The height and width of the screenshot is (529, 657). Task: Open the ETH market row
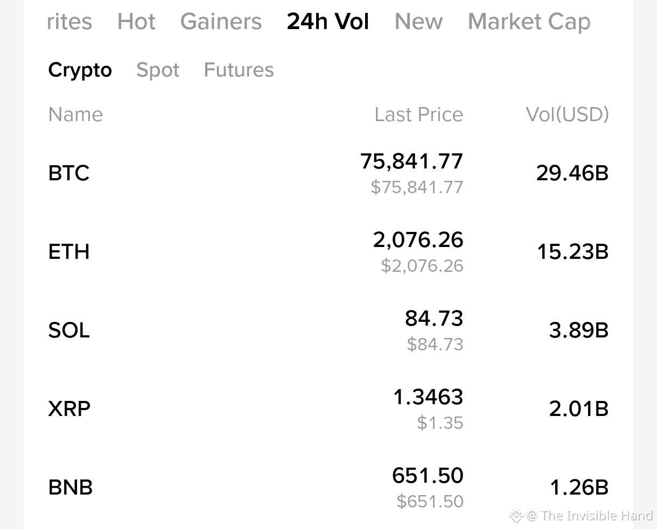point(328,252)
